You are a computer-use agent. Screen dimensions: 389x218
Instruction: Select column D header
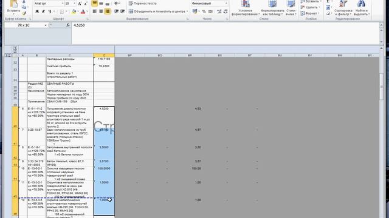click(x=104, y=55)
